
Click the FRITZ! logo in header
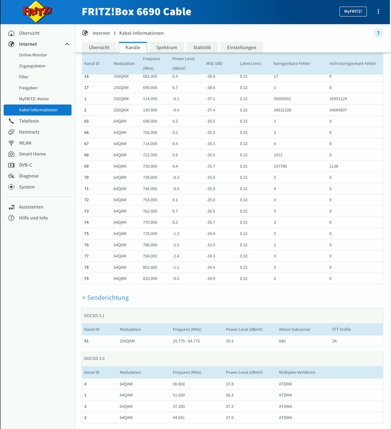37,12
